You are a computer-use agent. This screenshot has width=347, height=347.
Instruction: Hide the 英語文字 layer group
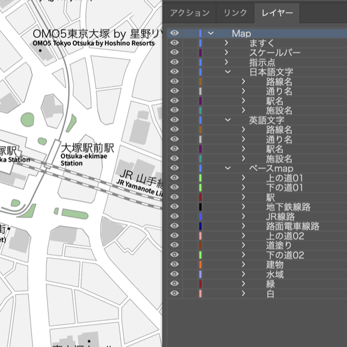click(174, 120)
